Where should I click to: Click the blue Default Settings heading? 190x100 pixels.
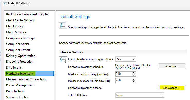click(x=75, y=17)
